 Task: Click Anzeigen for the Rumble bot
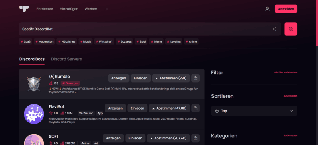point(118,78)
